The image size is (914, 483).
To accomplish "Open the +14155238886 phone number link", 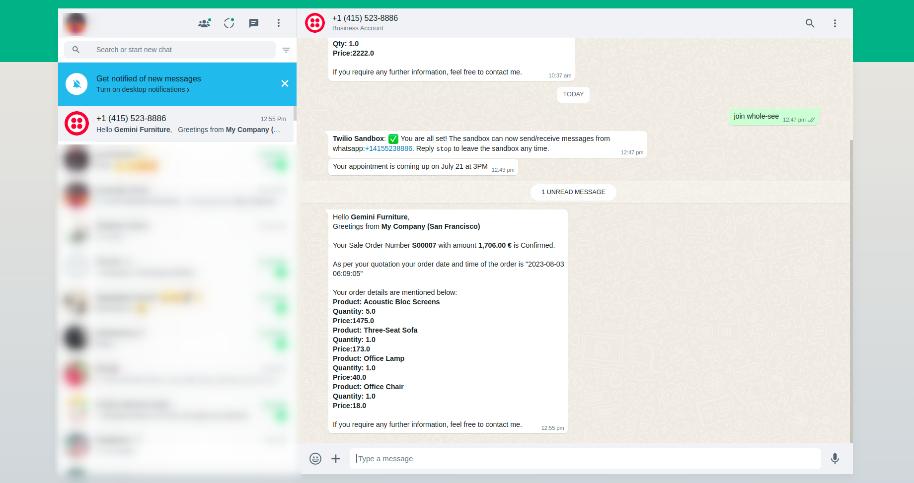I will pyautogui.click(x=388, y=149).
